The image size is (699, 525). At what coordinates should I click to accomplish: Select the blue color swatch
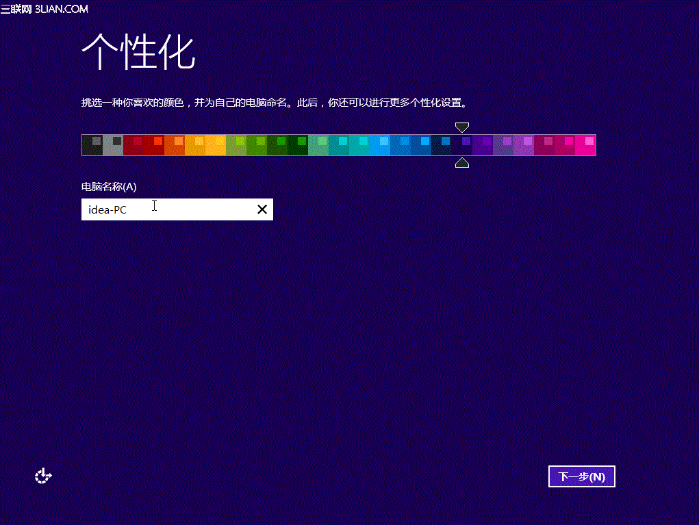(x=419, y=145)
